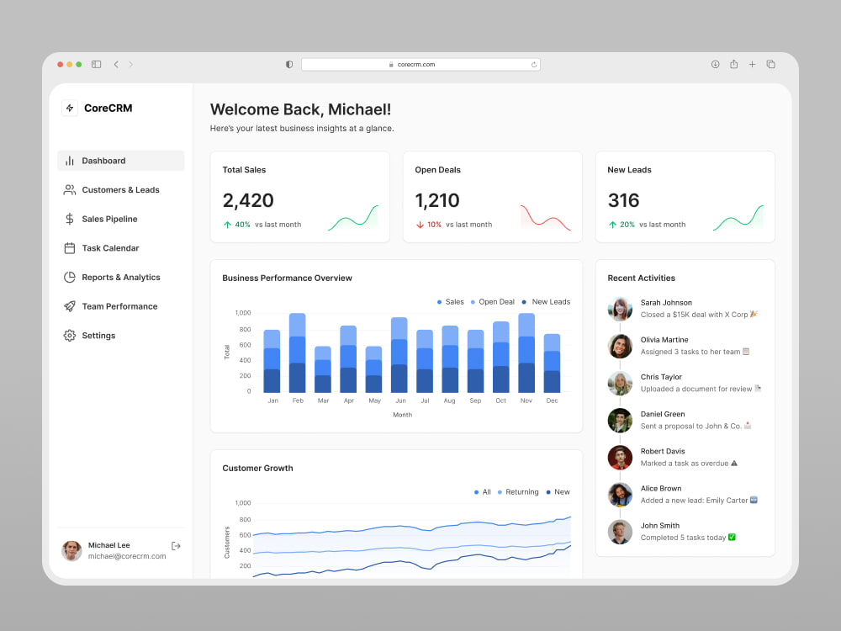Click Sarah Johnson's avatar
Image resolution: width=841 pixels, height=631 pixels.
point(620,309)
